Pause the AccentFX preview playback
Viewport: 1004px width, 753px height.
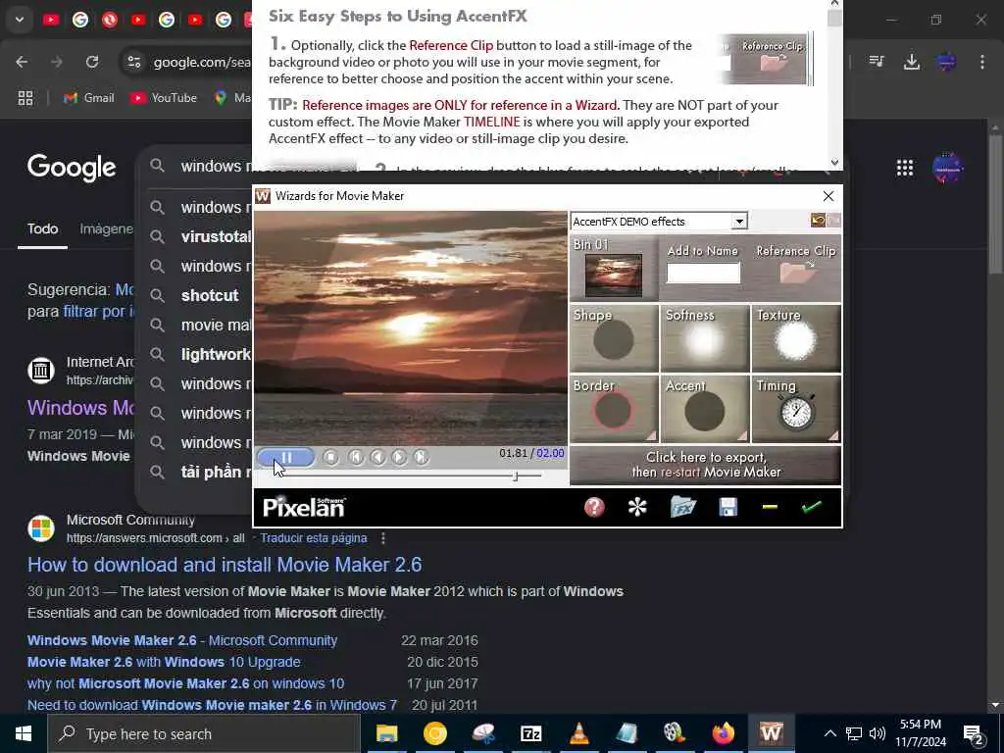[285, 457]
